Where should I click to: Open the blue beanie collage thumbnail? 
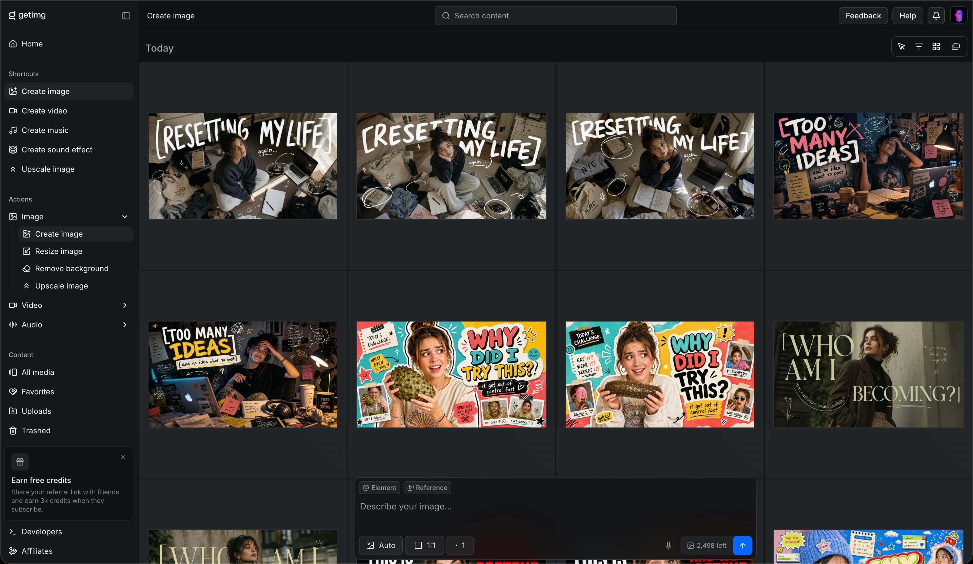tap(868, 547)
